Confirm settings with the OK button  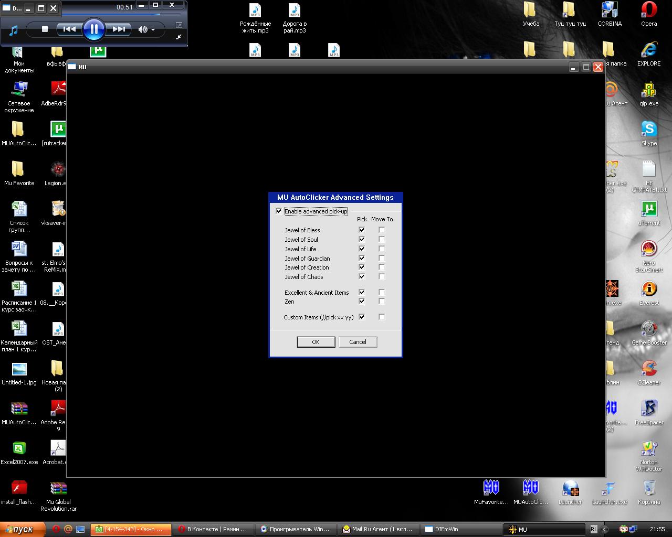tap(316, 342)
